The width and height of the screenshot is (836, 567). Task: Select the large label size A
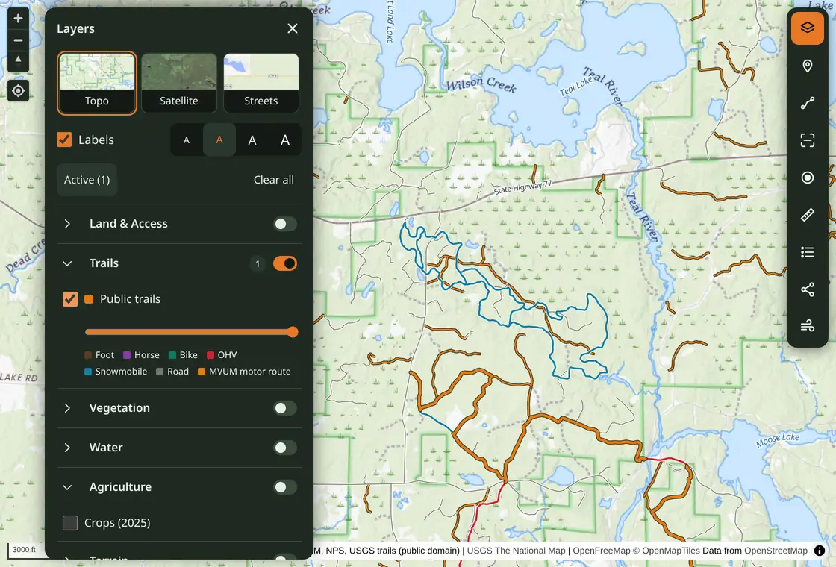pos(252,140)
